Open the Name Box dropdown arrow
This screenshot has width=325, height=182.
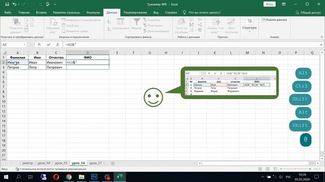(25, 44)
